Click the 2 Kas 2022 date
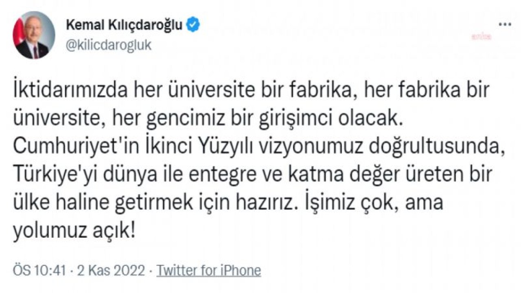 point(107,271)
